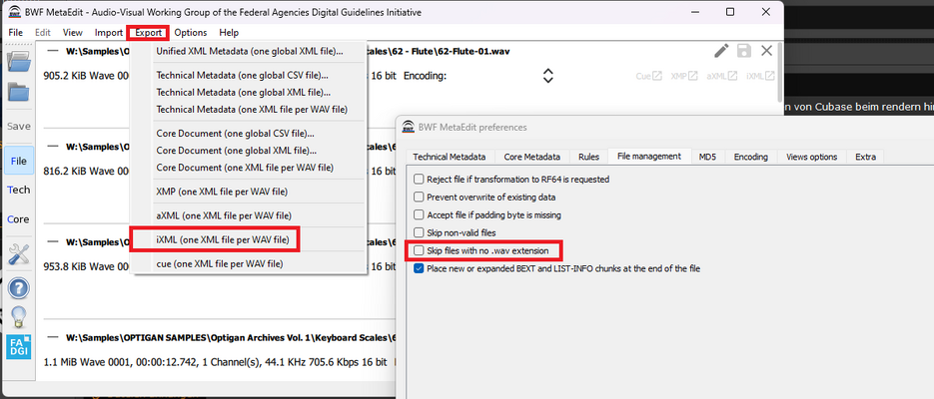Click BWF MetaEdit title bar app icon

14,12
